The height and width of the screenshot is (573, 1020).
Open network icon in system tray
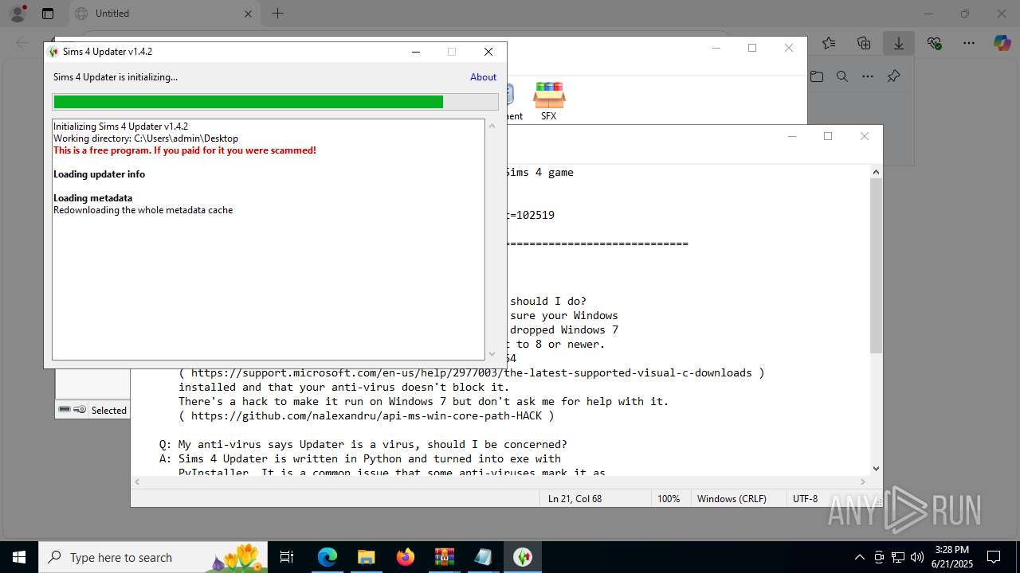898,557
